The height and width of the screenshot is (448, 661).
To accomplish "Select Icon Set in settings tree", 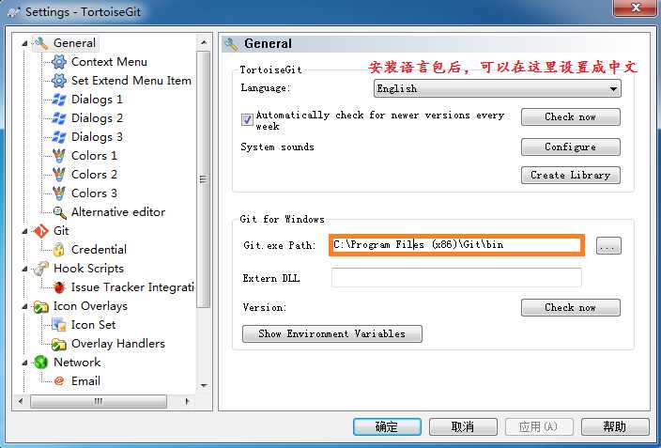I will [93, 325].
